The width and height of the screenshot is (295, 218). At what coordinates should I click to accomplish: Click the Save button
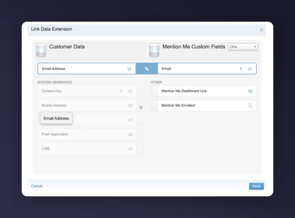click(x=256, y=186)
